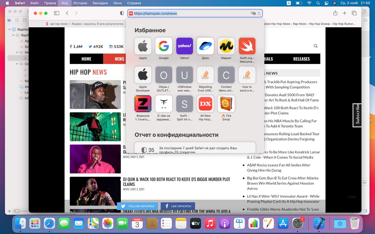The width and height of the screenshot is (375, 234).
Task: Open Launchpad from the Dock
Action: [x=35, y=224]
